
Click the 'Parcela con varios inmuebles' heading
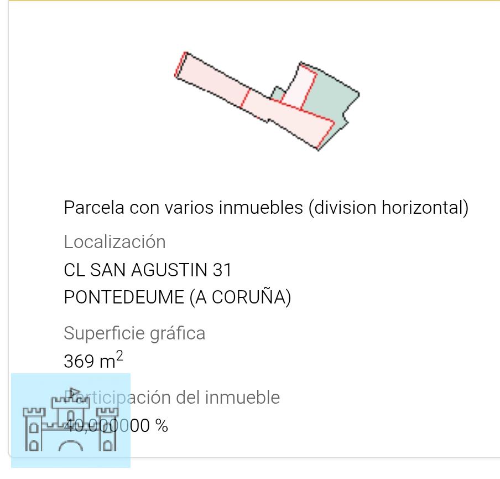pos(266,208)
